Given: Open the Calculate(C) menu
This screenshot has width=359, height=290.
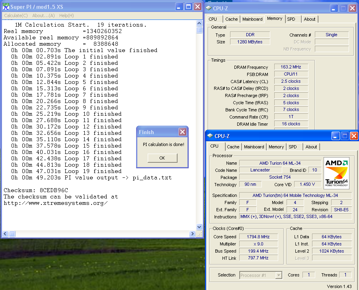Looking at the screenshot, I should (16, 16).
